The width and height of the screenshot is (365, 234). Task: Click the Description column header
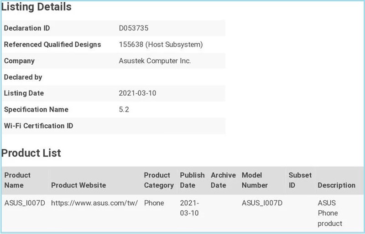[336, 185]
